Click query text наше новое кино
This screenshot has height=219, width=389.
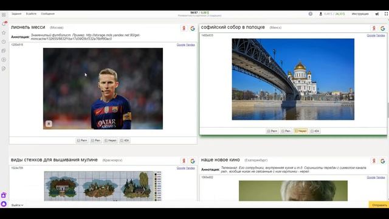[220, 159]
